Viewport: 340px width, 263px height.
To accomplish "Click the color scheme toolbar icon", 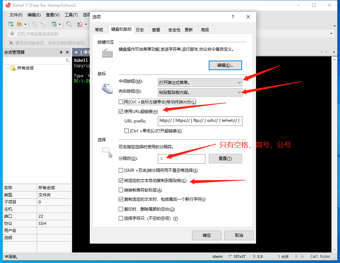I will [80, 24].
